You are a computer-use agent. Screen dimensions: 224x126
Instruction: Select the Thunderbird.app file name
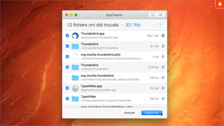tap(93, 34)
